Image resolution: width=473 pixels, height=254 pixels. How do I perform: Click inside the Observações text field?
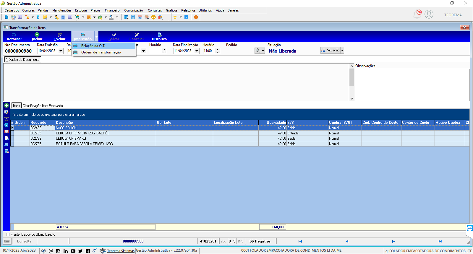(x=412, y=85)
